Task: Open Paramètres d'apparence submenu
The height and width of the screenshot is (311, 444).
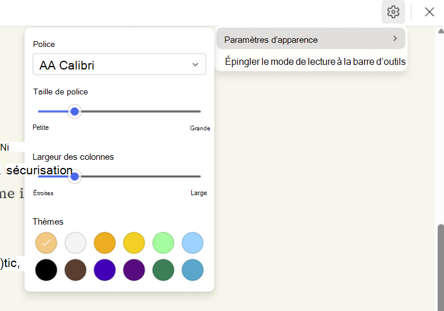Action: [x=311, y=39]
